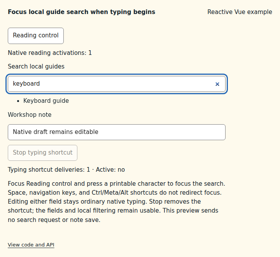280x257 pixels.
Task: Click the paragraph starting with Focus Reading control
Action: [116, 202]
